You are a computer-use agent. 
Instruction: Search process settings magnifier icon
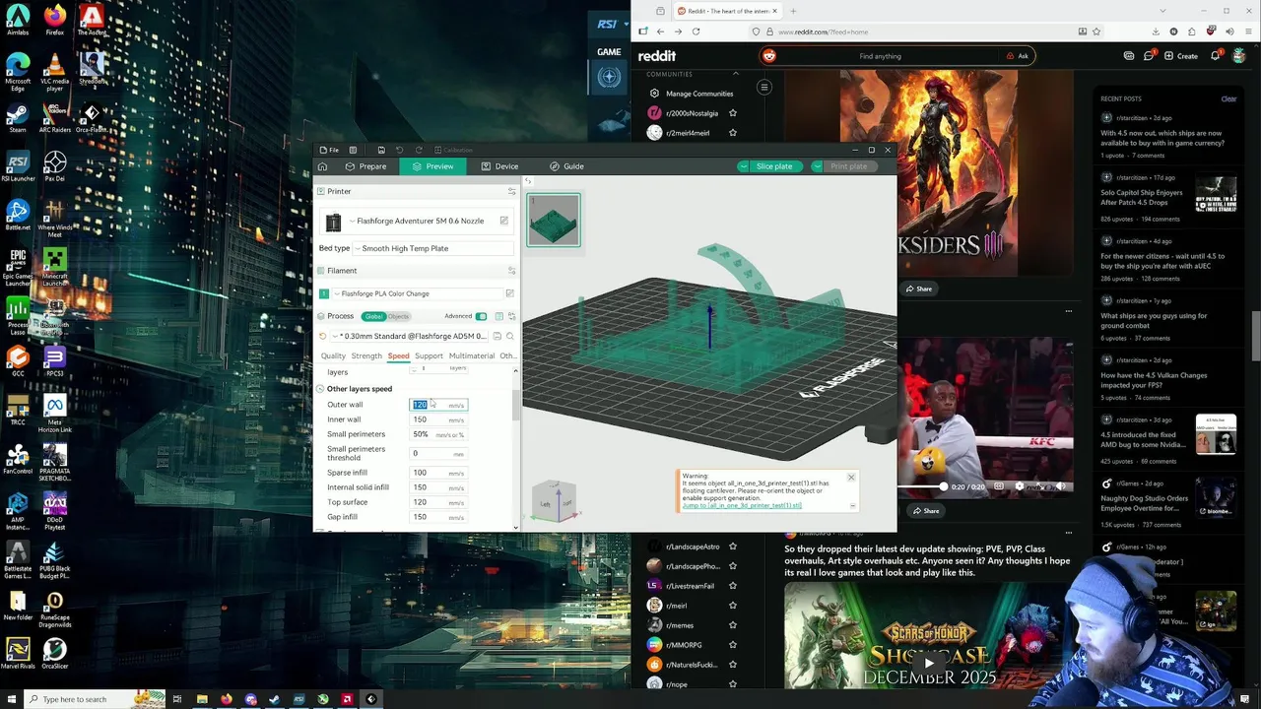coord(509,336)
